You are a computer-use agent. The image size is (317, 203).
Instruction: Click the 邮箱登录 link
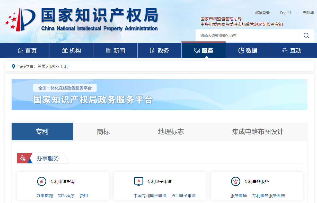tap(262, 13)
